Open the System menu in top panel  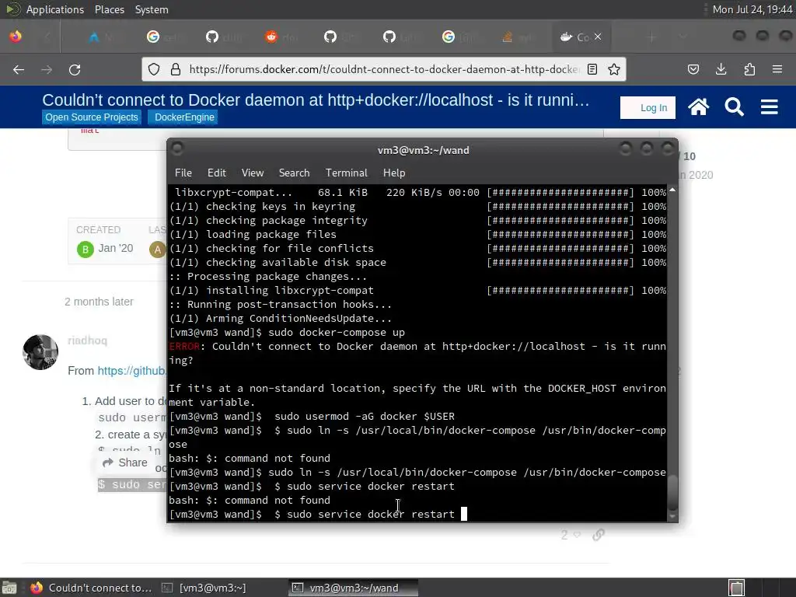152,9
